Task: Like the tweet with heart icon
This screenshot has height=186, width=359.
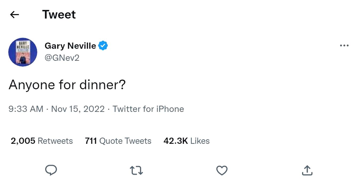Action: [222, 170]
